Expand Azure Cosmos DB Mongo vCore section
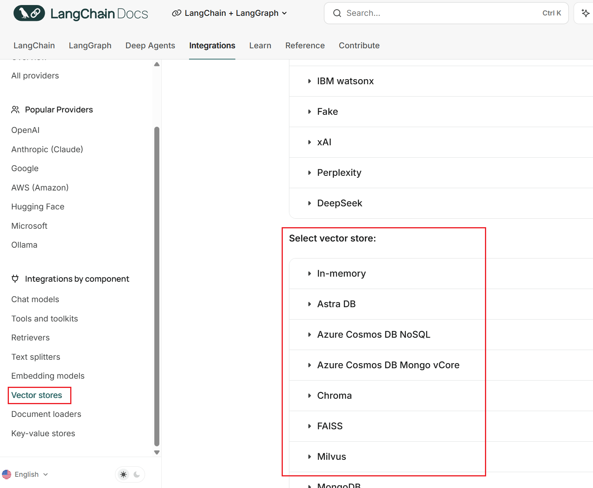 [441, 365]
